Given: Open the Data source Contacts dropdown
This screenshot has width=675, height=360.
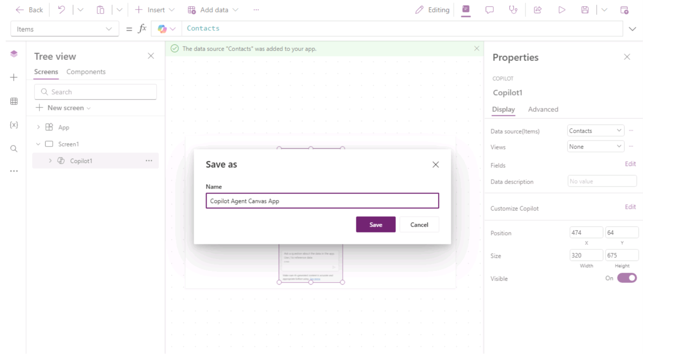Looking at the screenshot, I should pos(595,131).
